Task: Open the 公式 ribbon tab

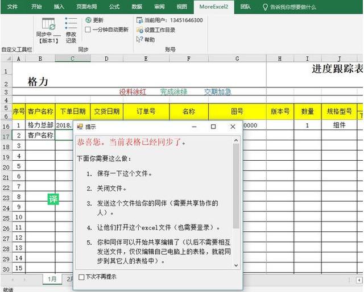Action: pos(114,7)
